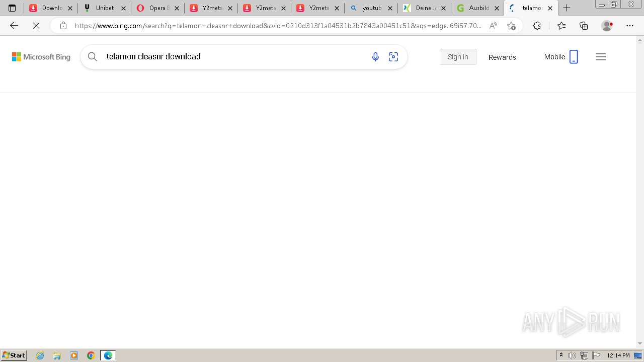
Task: Launch Internet Explorer from taskbar
Action: [x=40, y=355]
